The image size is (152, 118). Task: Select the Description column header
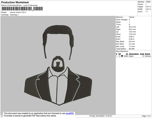(134, 54)
